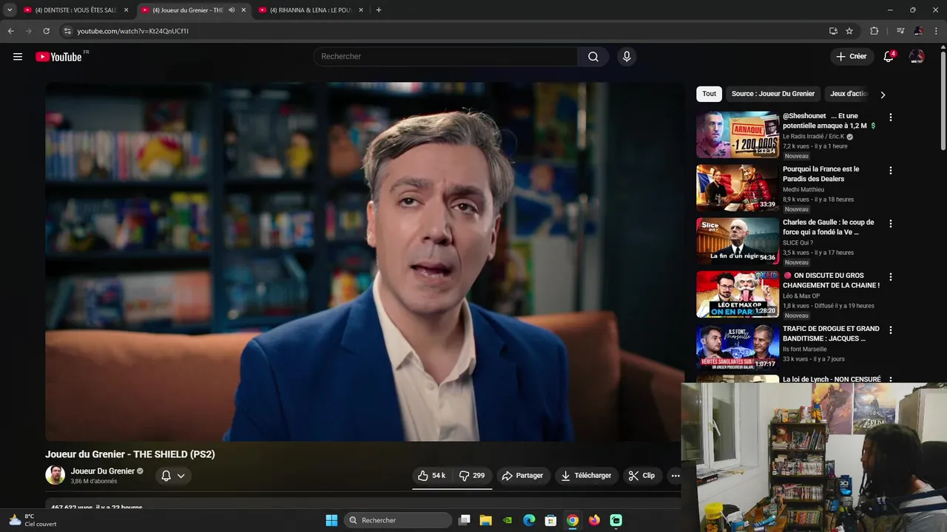This screenshot has height=532, width=947.
Task: Click the SLICE Qui ? channel name
Action: coord(798,243)
